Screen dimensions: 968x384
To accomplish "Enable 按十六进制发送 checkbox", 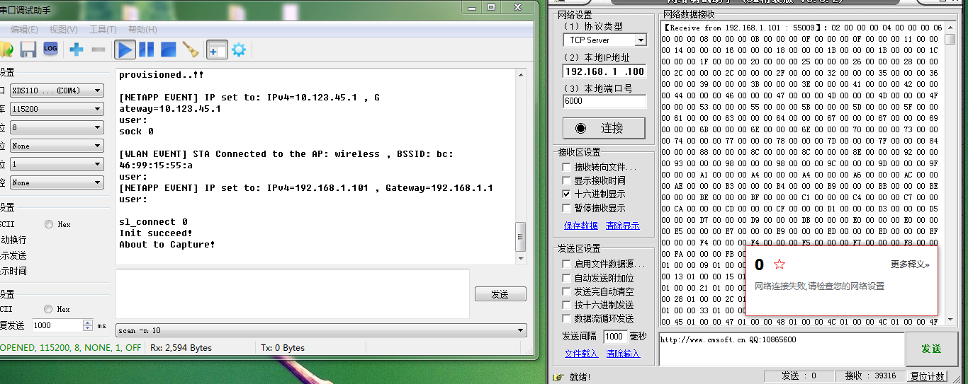I will (x=566, y=305).
